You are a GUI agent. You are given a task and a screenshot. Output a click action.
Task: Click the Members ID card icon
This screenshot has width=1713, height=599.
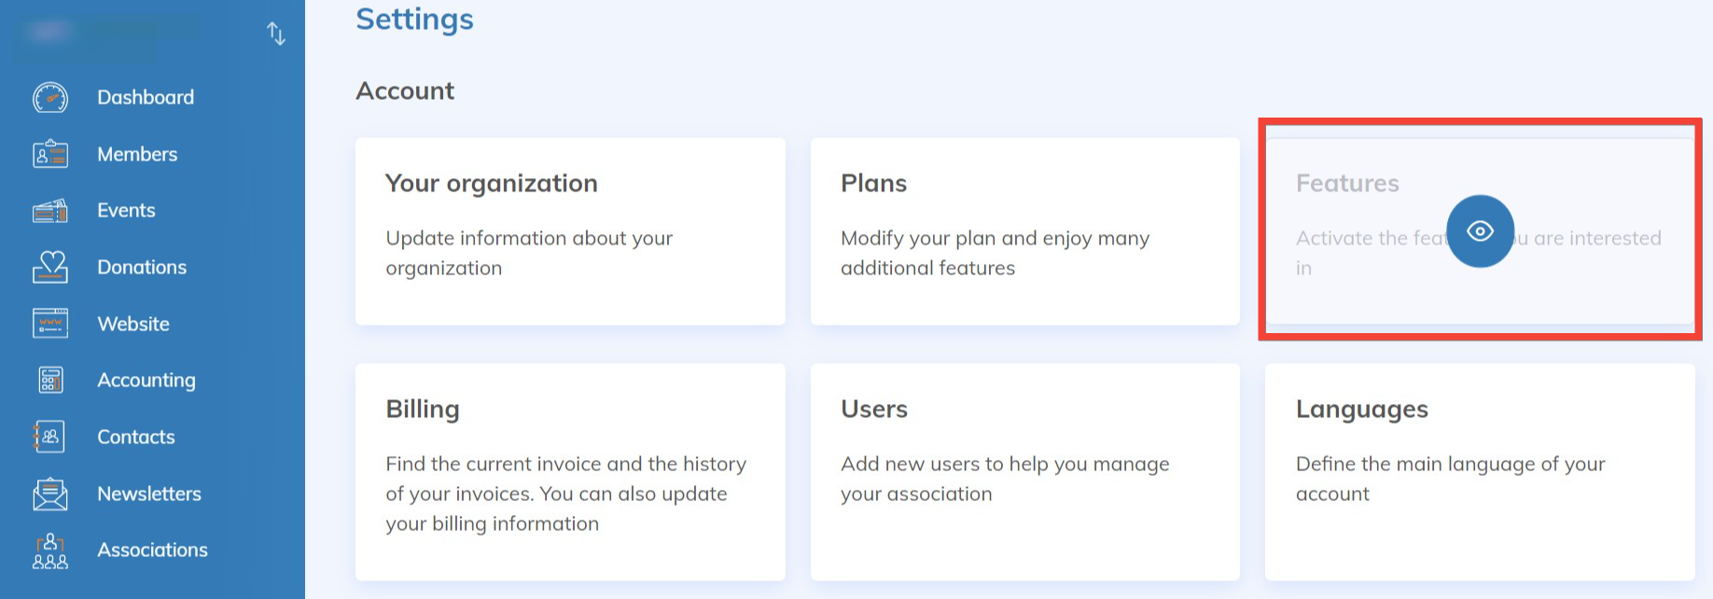pyautogui.click(x=50, y=154)
